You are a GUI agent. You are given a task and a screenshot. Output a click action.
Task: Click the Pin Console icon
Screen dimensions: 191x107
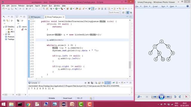click(x=113, y=83)
